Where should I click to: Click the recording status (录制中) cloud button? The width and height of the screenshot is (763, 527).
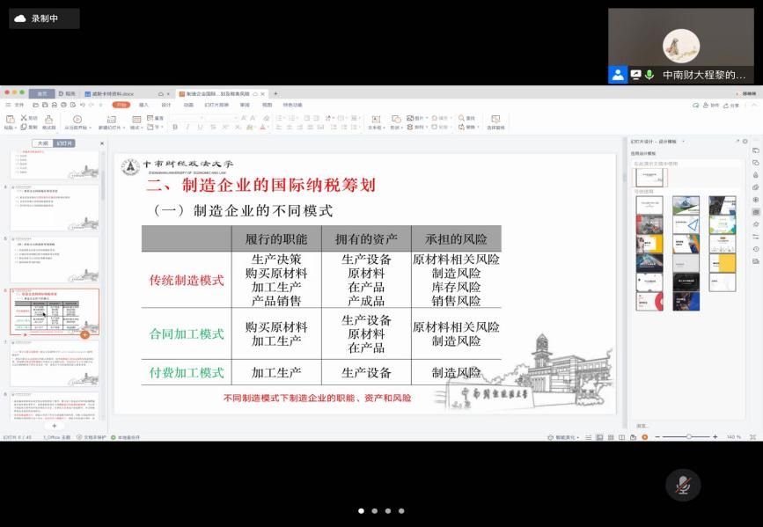(x=44, y=18)
